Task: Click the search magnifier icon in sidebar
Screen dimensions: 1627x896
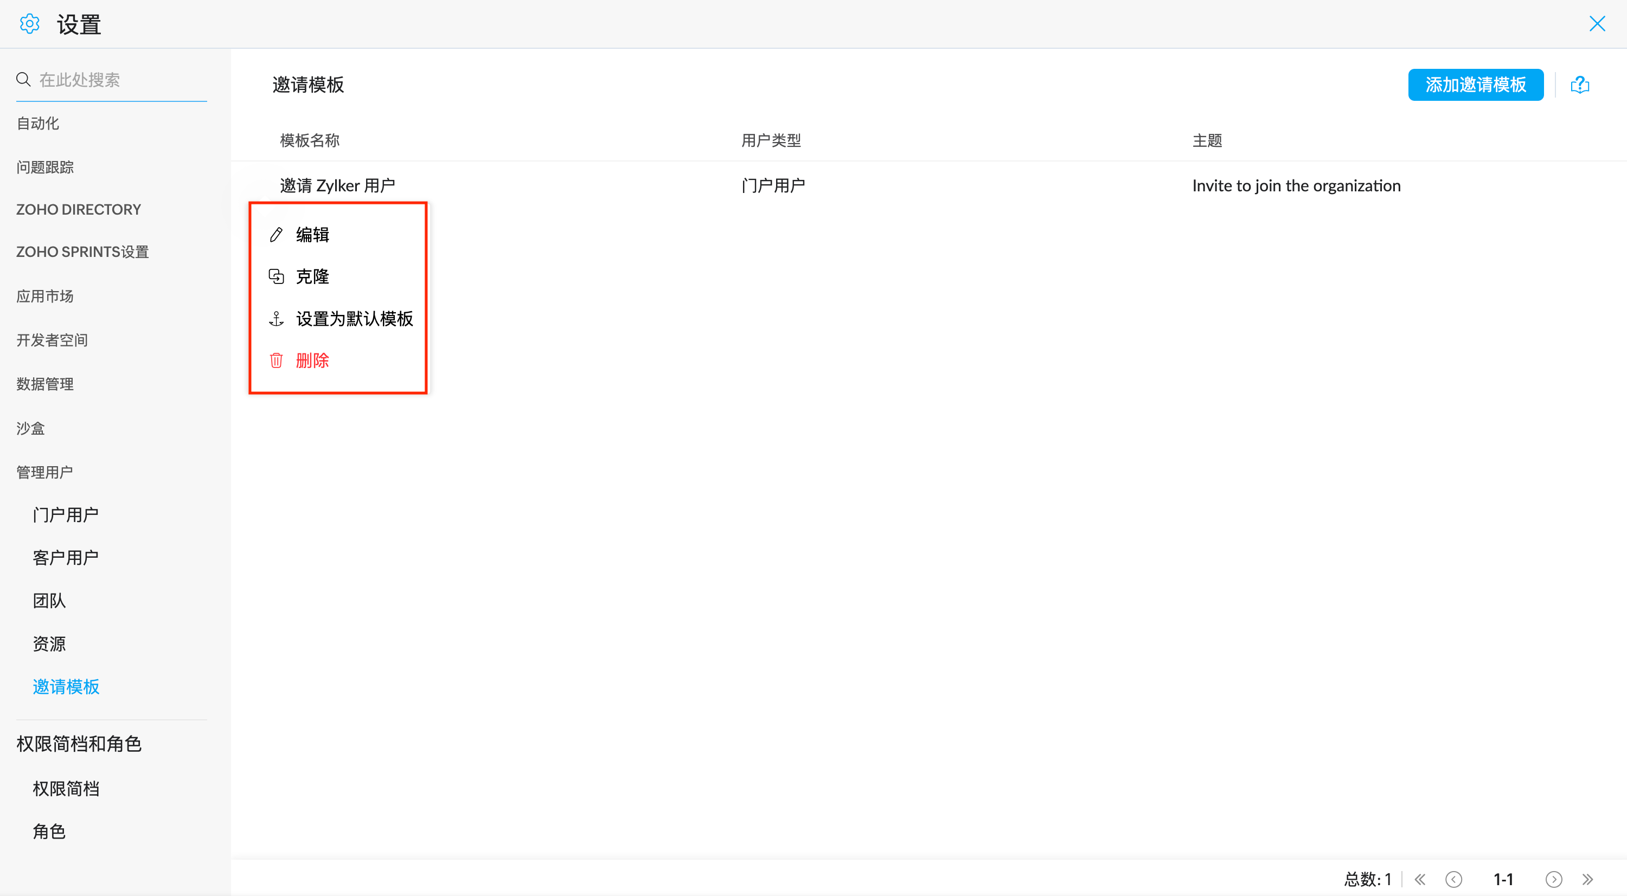Action: tap(23, 80)
